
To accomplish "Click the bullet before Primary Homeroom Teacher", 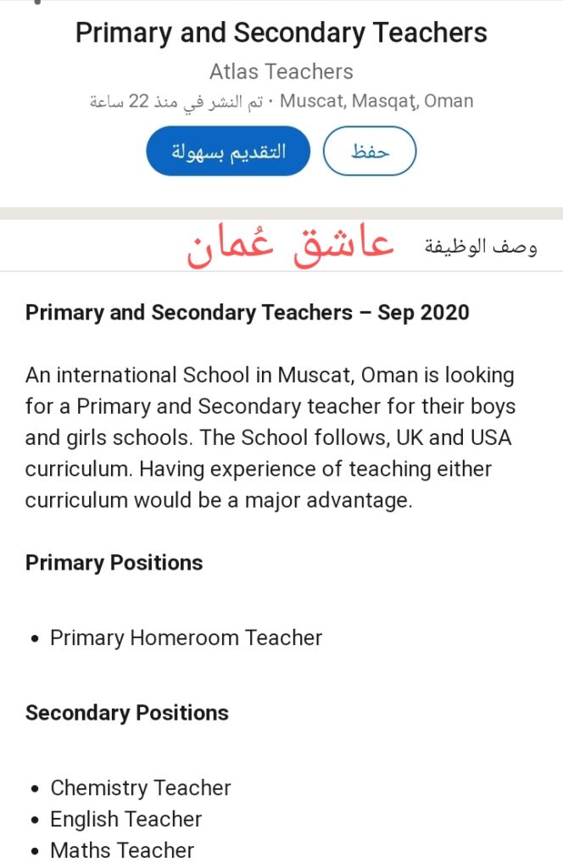I will click(x=35, y=638).
